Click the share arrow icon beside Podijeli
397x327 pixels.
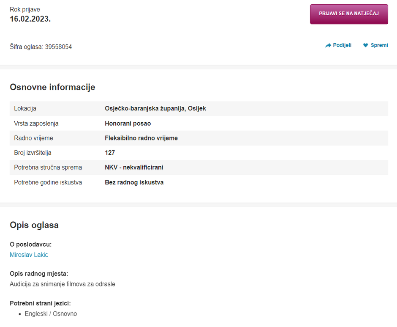click(x=328, y=45)
